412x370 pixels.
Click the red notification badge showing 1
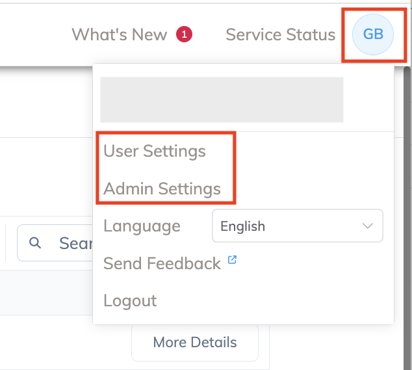pos(184,34)
